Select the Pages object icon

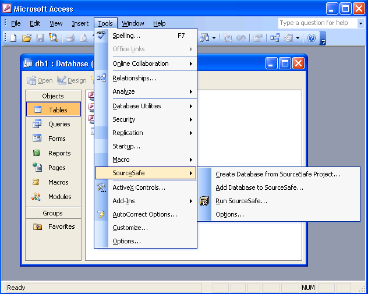pos(37,167)
